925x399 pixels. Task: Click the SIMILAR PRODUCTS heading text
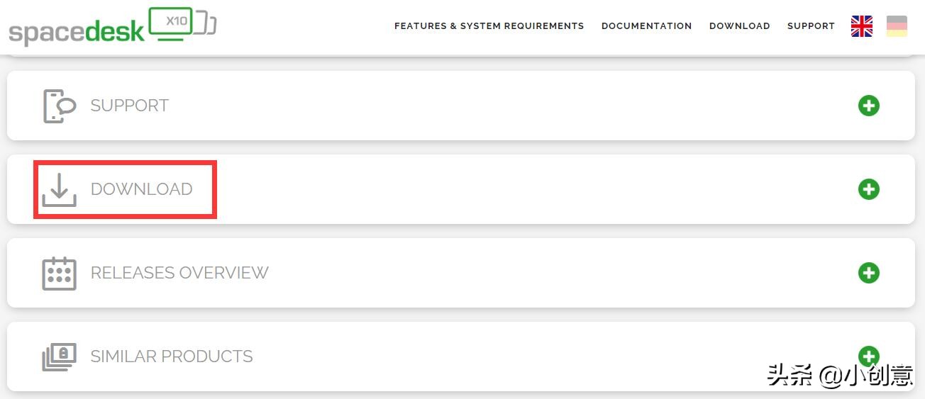point(172,356)
